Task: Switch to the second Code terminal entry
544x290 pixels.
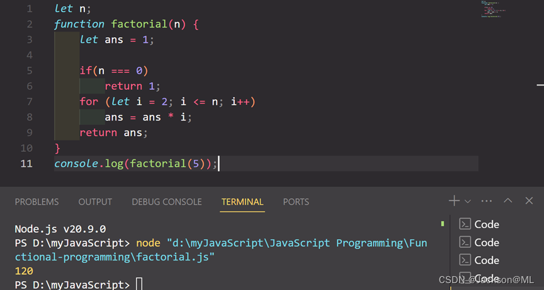Action: [486, 242]
